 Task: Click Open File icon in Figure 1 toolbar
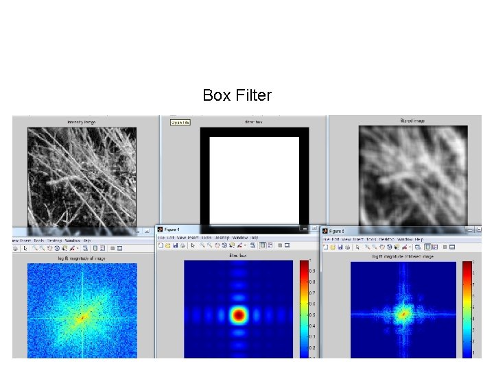pos(168,245)
